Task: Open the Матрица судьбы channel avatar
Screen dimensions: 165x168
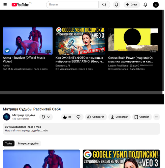Action: [x=6, y=117]
